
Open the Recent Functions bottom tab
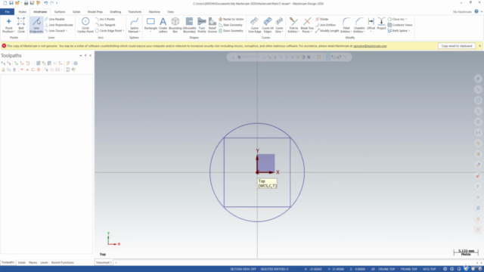[x=62, y=262]
